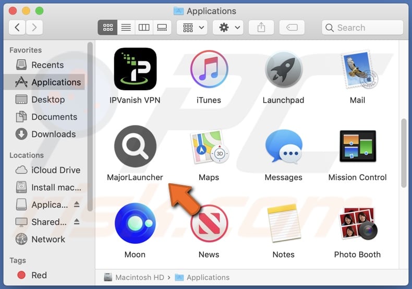Click the Search field

pos(362,28)
